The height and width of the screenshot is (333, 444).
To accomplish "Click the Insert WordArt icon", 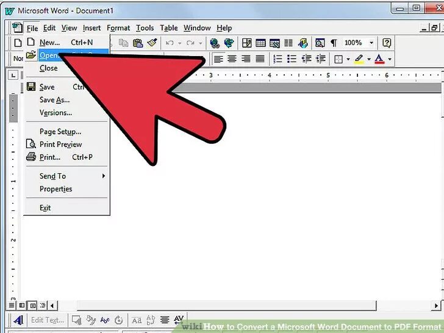I will [x=18, y=320].
